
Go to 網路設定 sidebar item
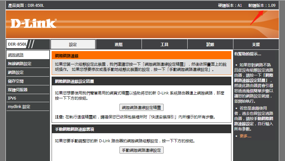[28, 72]
